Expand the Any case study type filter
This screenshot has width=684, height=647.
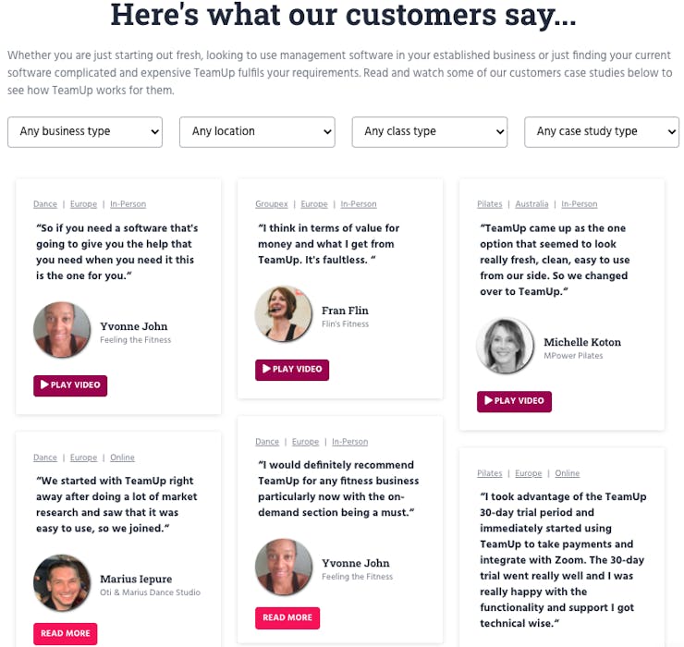(602, 131)
